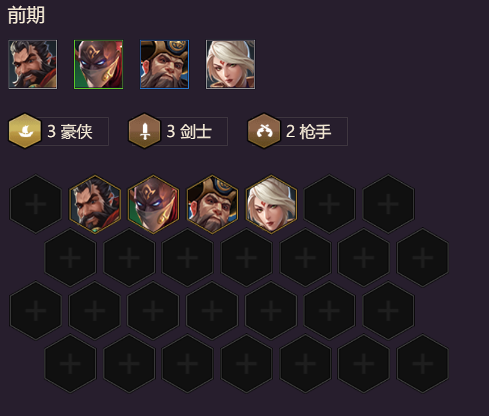
Task: Add champion to top-right empty hex slot
Action: (388, 204)
